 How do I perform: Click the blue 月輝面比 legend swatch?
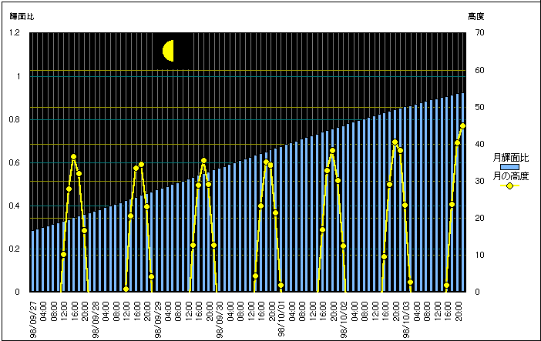click(x=509, y=167)
